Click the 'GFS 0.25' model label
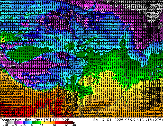Image resolution: width=163 pixels, height=126 pixels. tap(61, 120)
